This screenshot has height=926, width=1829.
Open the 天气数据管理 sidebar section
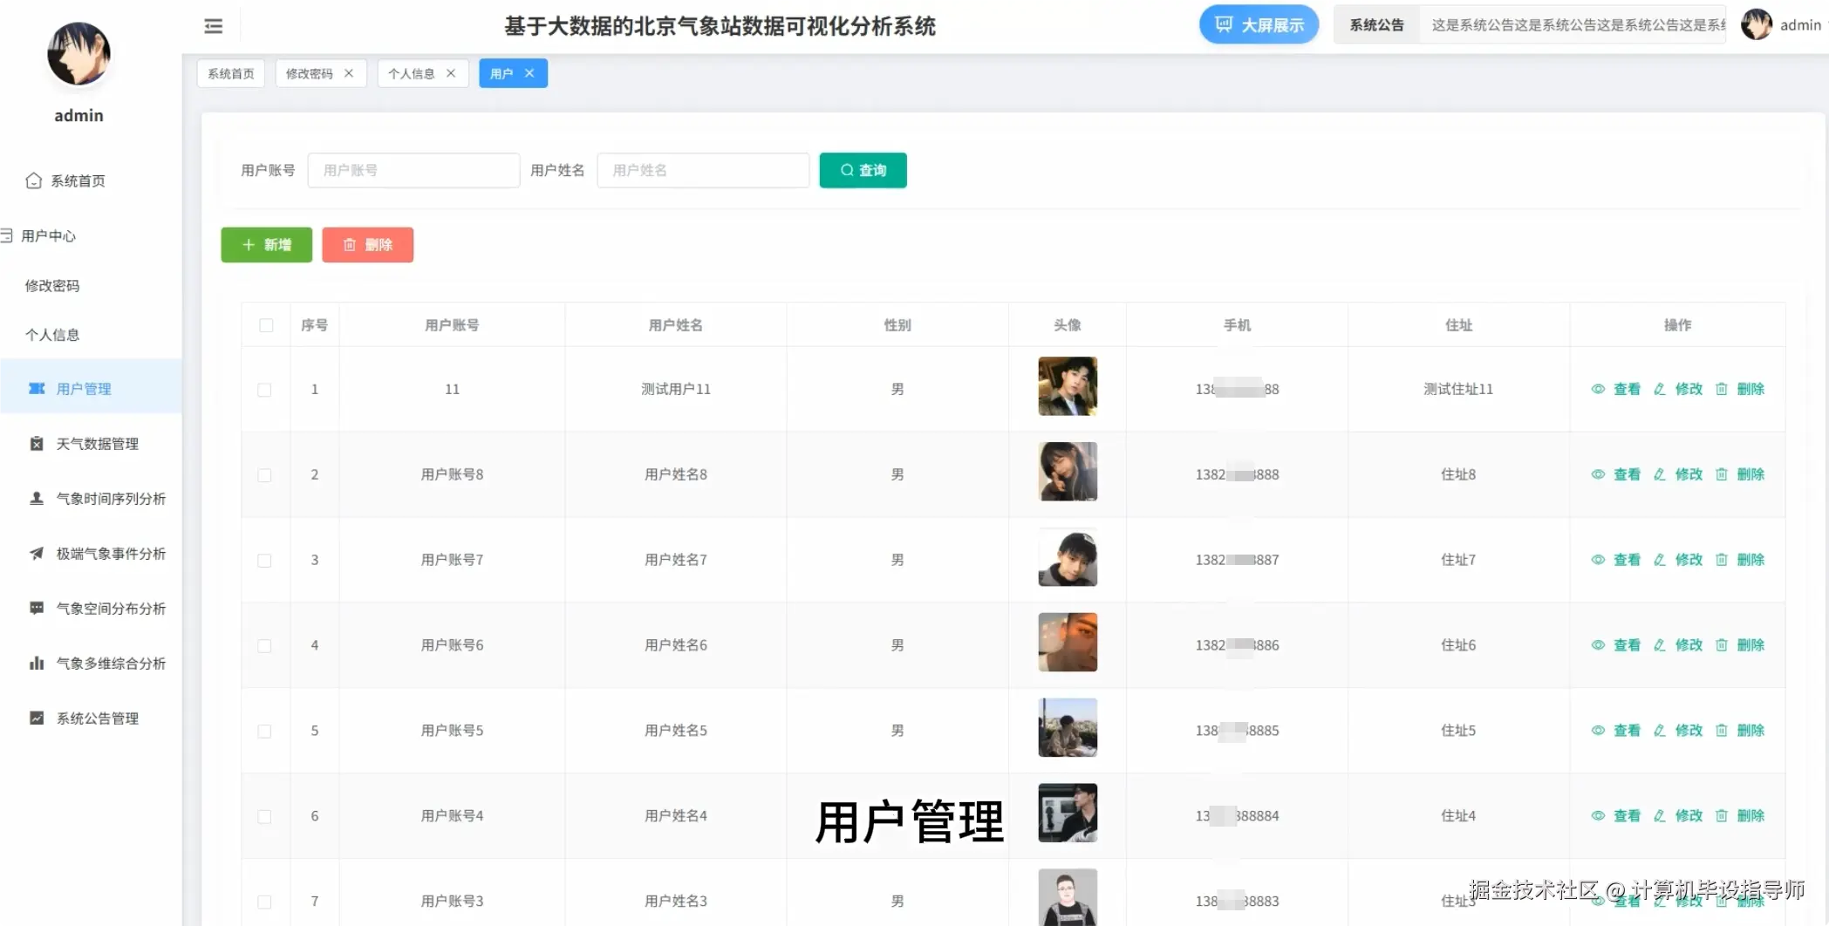[x=96, y=443]
